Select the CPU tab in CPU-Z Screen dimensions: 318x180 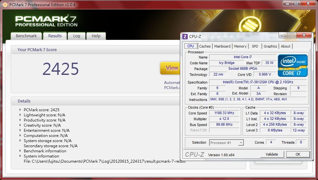pyautogui.click(x=190, y=46)
